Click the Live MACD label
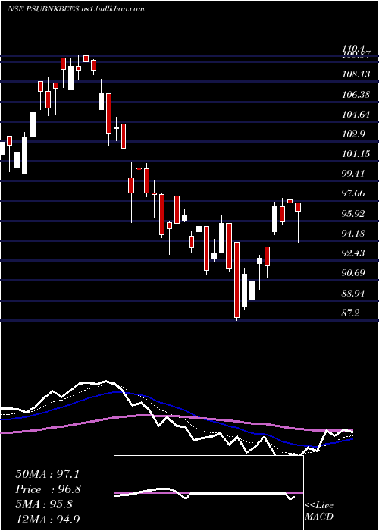The image size is (379, 531). (x=319, y=511)
